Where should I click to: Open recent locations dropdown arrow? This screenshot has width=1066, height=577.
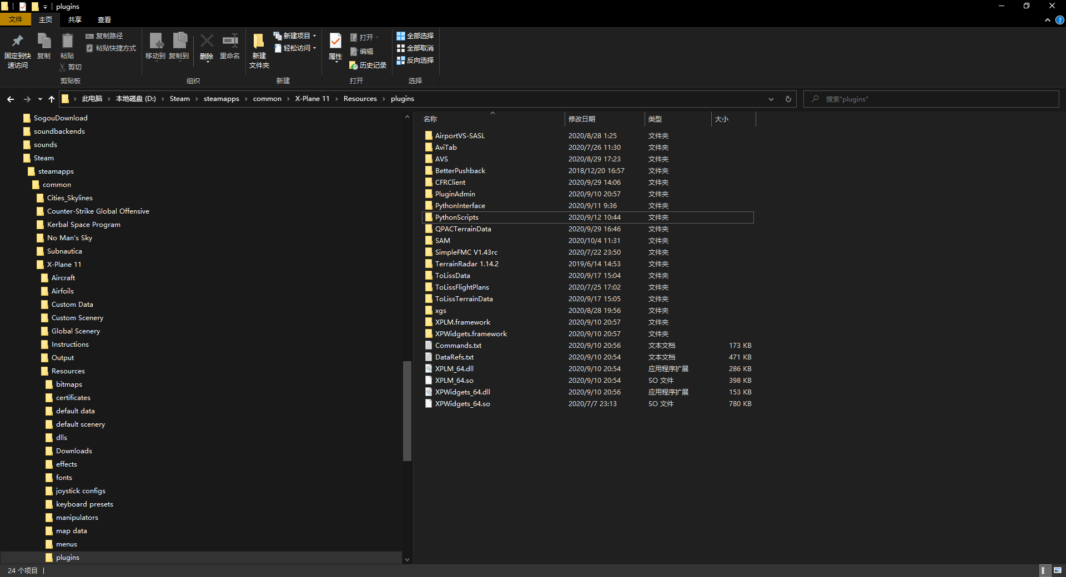coord(40,99)
